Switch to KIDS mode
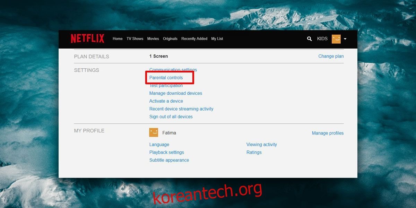This screenshot has width=416, height=208. coord(322,39)
